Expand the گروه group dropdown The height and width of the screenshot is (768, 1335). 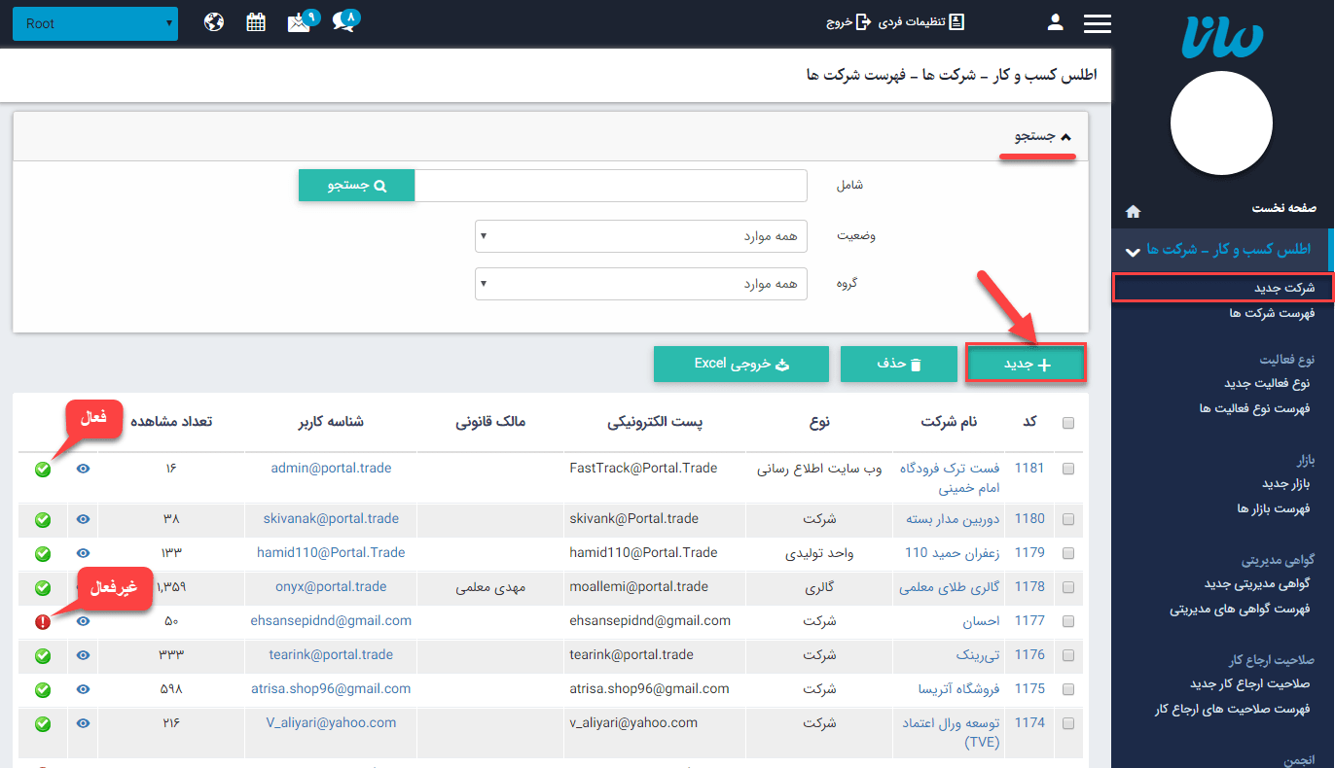click(640, 284)
